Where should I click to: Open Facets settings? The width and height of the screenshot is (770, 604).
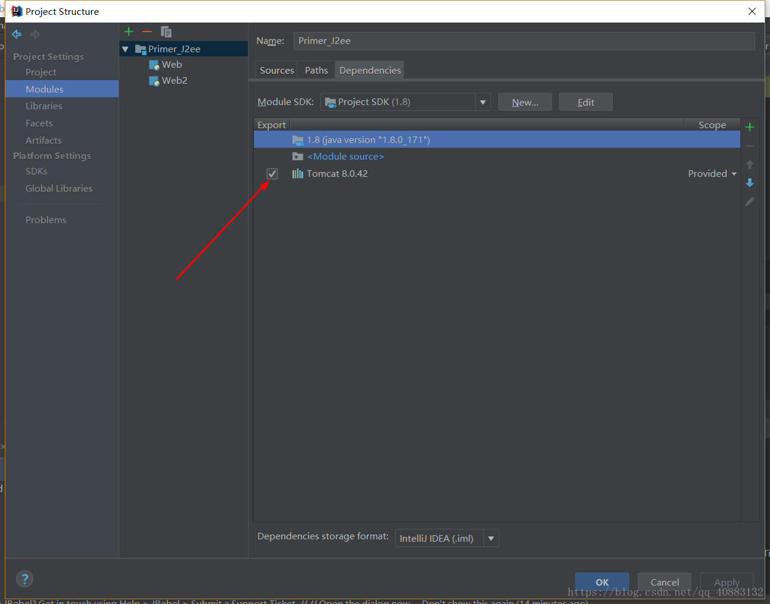tap(39, 123)
